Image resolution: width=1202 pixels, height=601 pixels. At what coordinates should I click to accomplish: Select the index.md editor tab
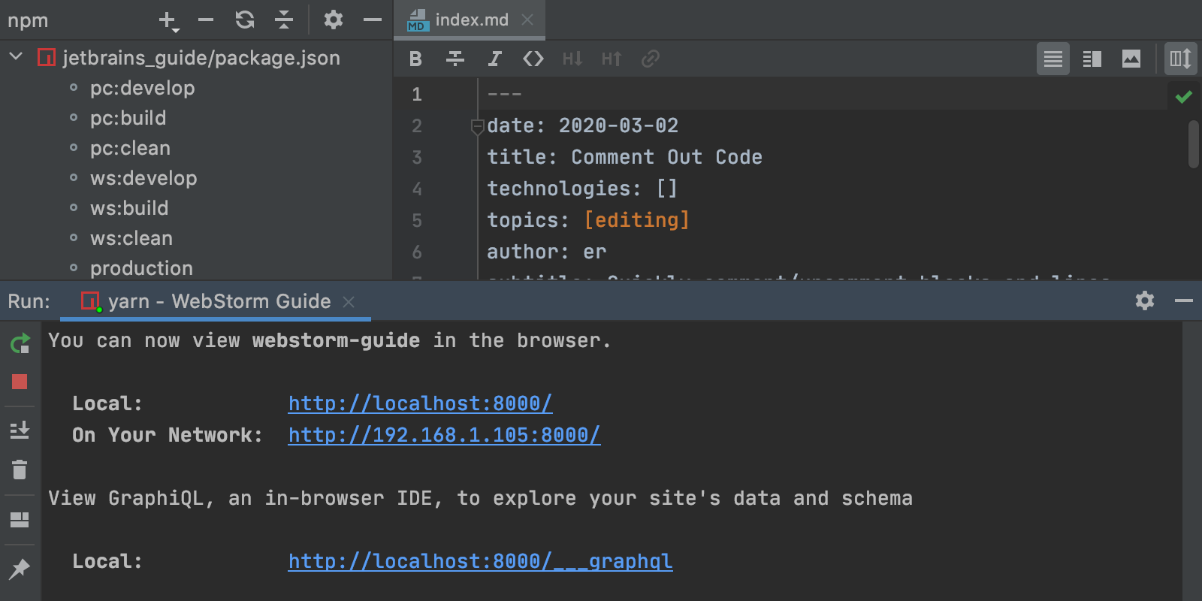point(471,20)
